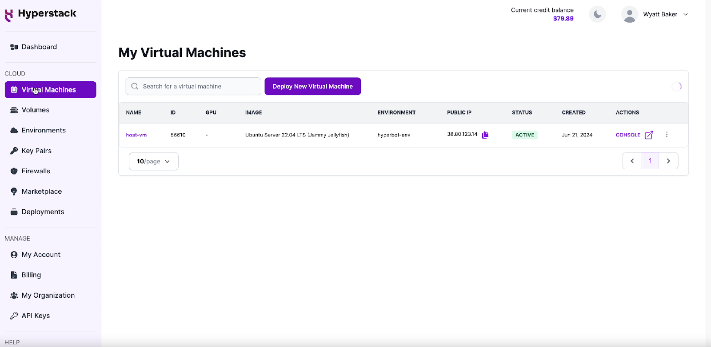Toggle dark mode with moon button

tap(597, 14)
